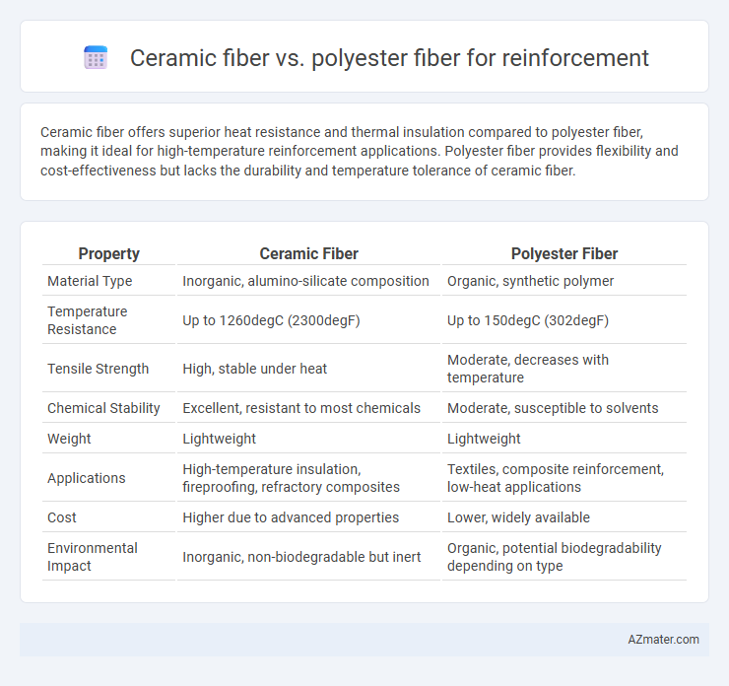This screenshot has width=729, height=686.
Task: Click 'Lightweight' in the Polyester Fiber column
Action: pos(484,439)
